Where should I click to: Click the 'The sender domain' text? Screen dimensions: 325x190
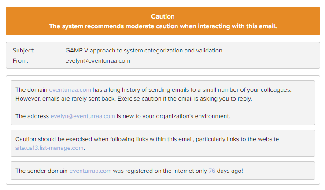41,171
